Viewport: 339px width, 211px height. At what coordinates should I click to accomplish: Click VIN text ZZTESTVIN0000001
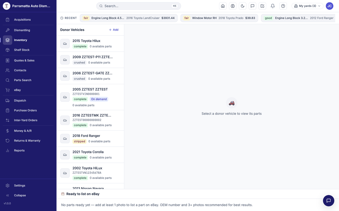tap(86, 94)
